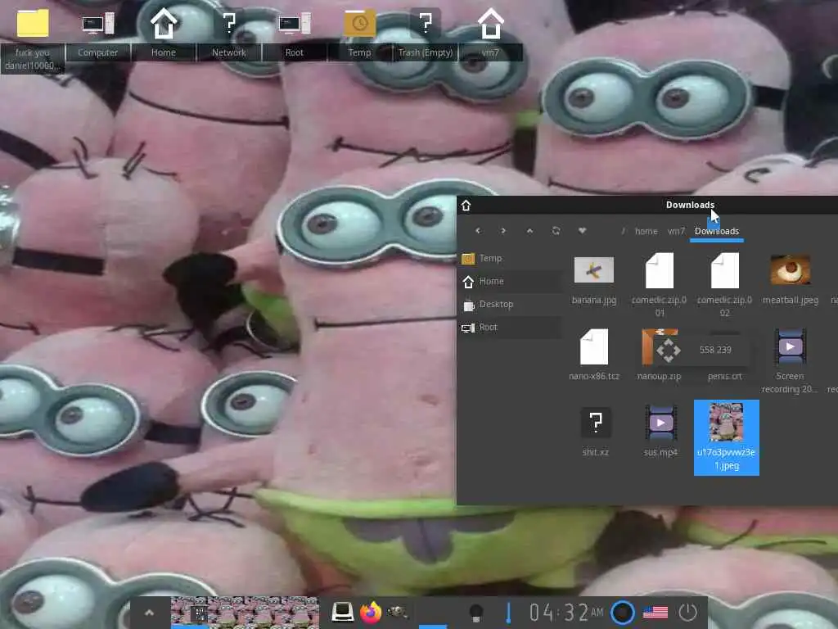Click the highlighted u17o3pvwz3e1.jpeg file
Image resolution: width=838 pixels, height=629 pixels.
pyautogui.click(x=727, y=437)
